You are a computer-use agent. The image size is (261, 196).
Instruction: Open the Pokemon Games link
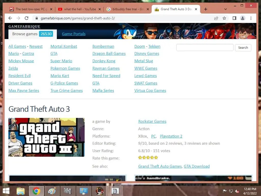pyautogui.click(x=65, y=68)
